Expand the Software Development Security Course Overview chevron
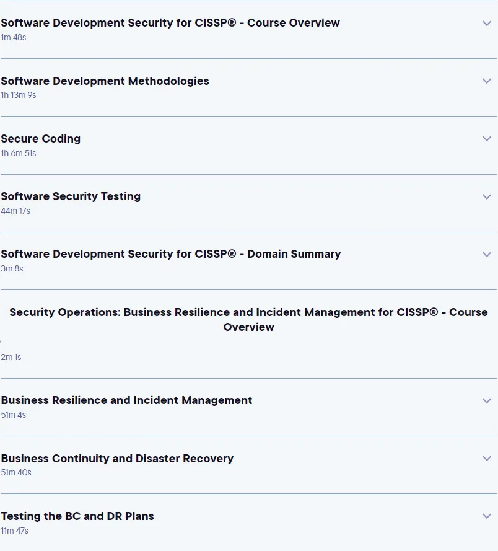Image resolution: width=498 pixels, height=551 pixels. tap(487, 23)
